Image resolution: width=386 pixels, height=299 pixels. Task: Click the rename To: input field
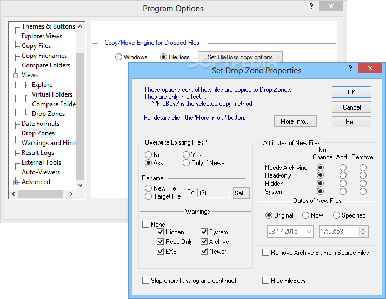(x=214, y=193)
